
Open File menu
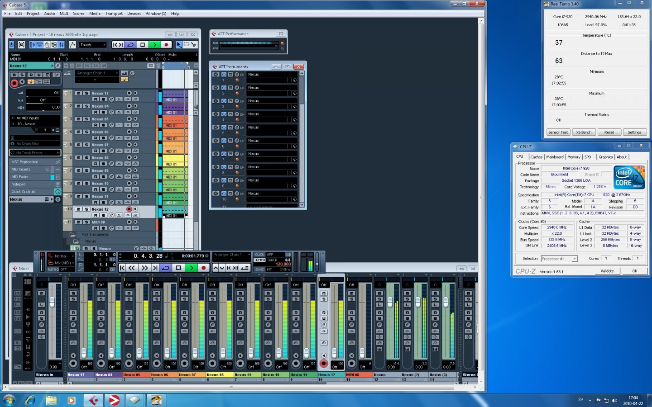coord(7,14)
